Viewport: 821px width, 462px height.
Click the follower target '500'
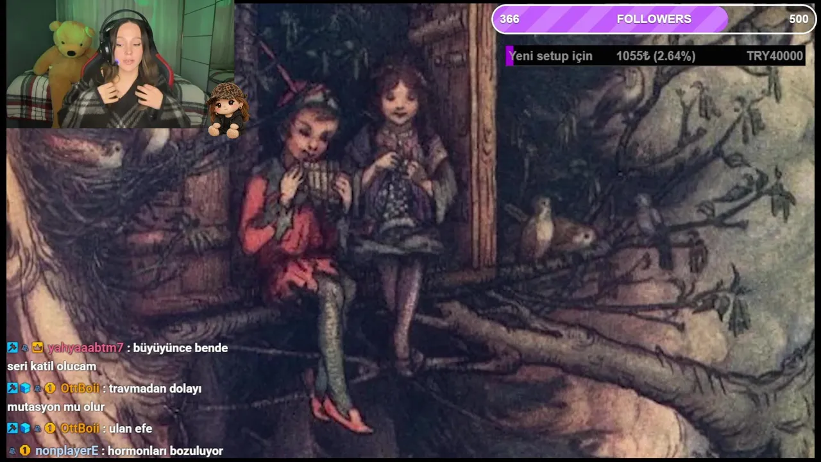[x=799, y=19]
